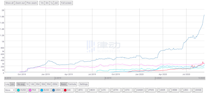Enable the LTC series
The height and width of the screenshot is (93, 207).
point(104,90)
